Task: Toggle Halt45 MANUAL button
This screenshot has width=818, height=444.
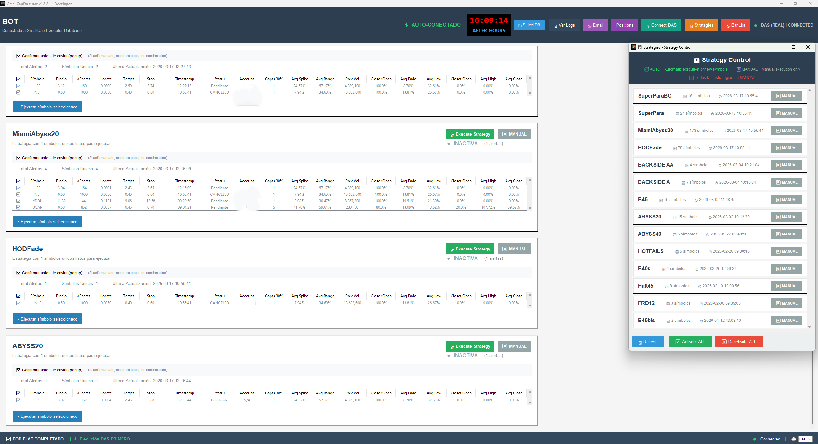Action: click(x=787, y=286)
